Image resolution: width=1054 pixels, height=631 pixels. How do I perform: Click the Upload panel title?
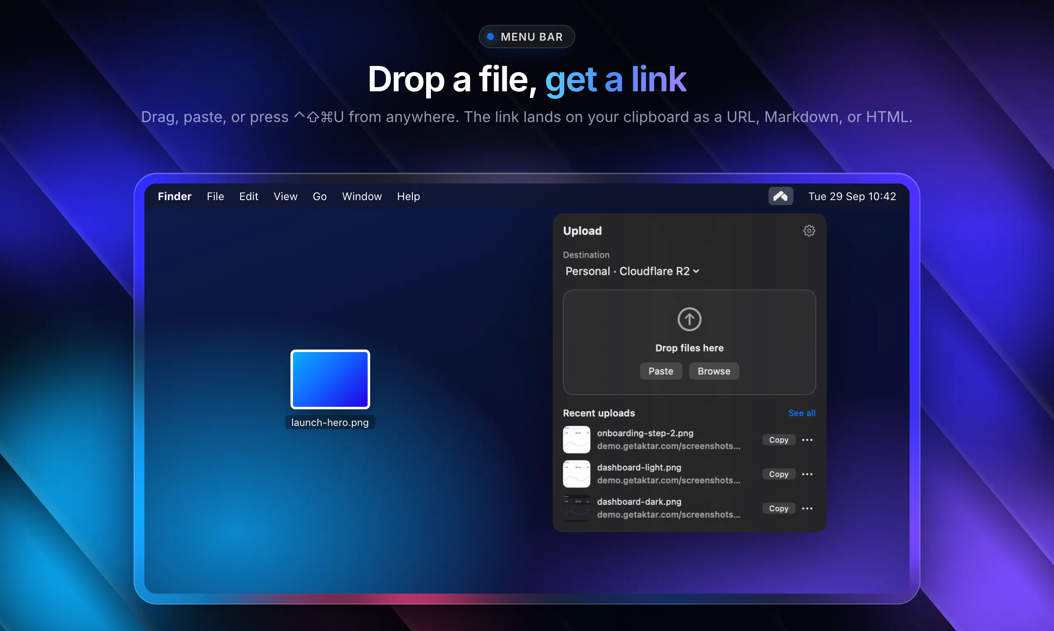pos(582,230)
